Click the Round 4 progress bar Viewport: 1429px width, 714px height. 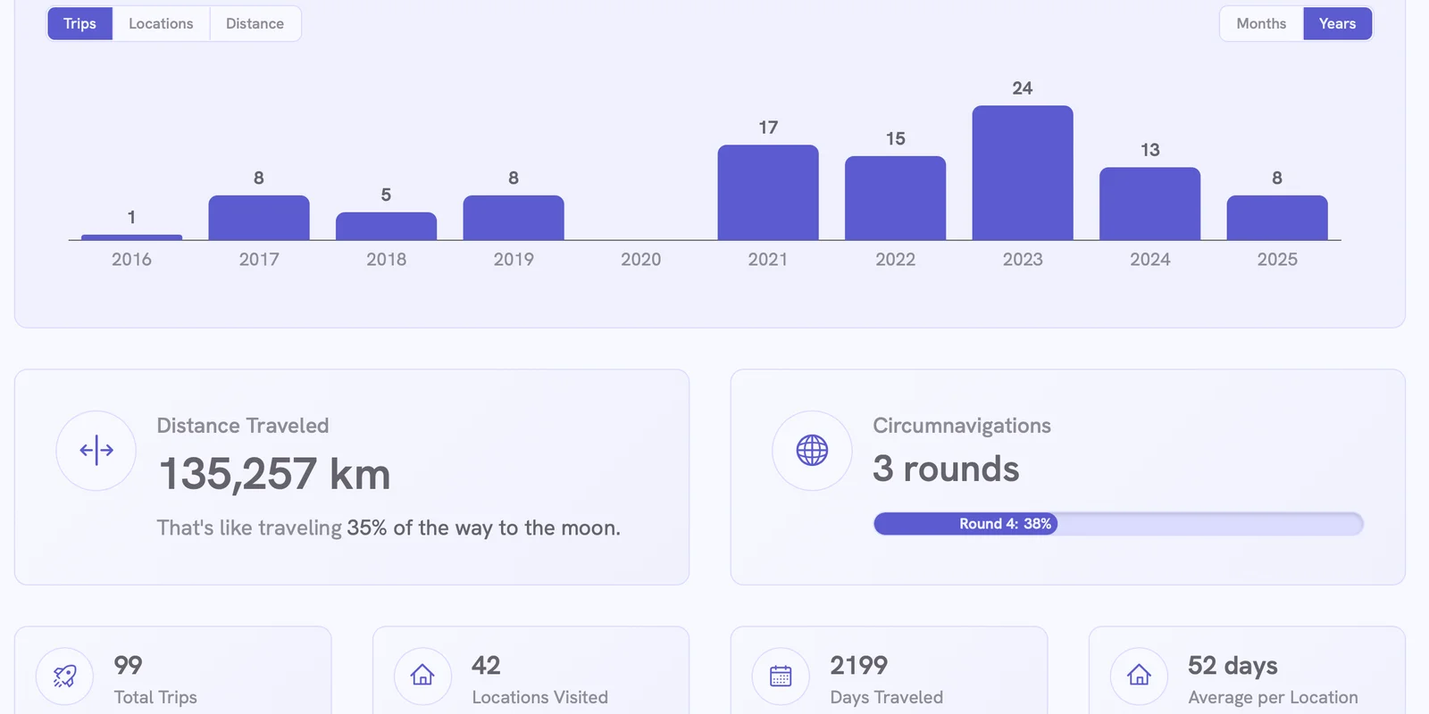pos(1116,524)
